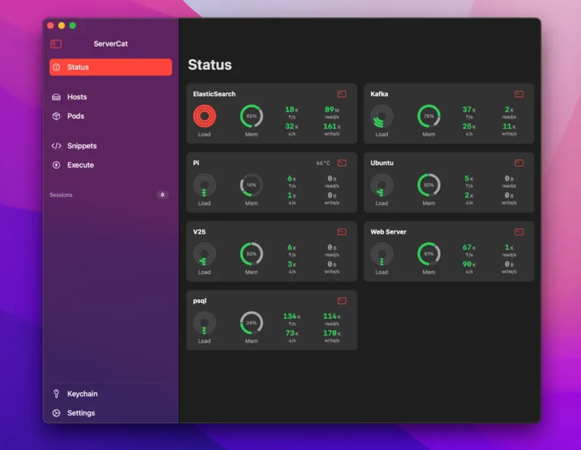The height and width of the screenshot is (450, 581).
Task: Open terminal for psql card
Action: [x=342, y=301]
